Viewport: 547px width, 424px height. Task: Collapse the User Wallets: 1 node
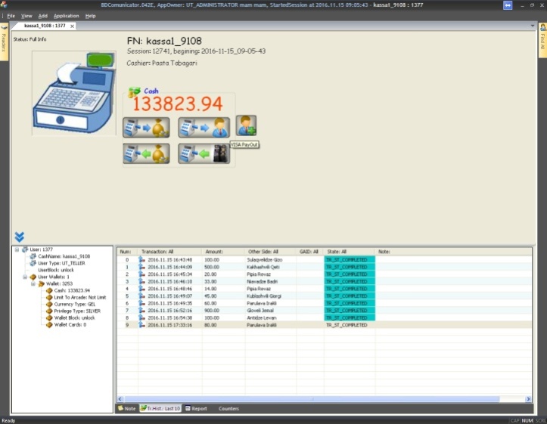pyautogui.click(x=25, y=277)
